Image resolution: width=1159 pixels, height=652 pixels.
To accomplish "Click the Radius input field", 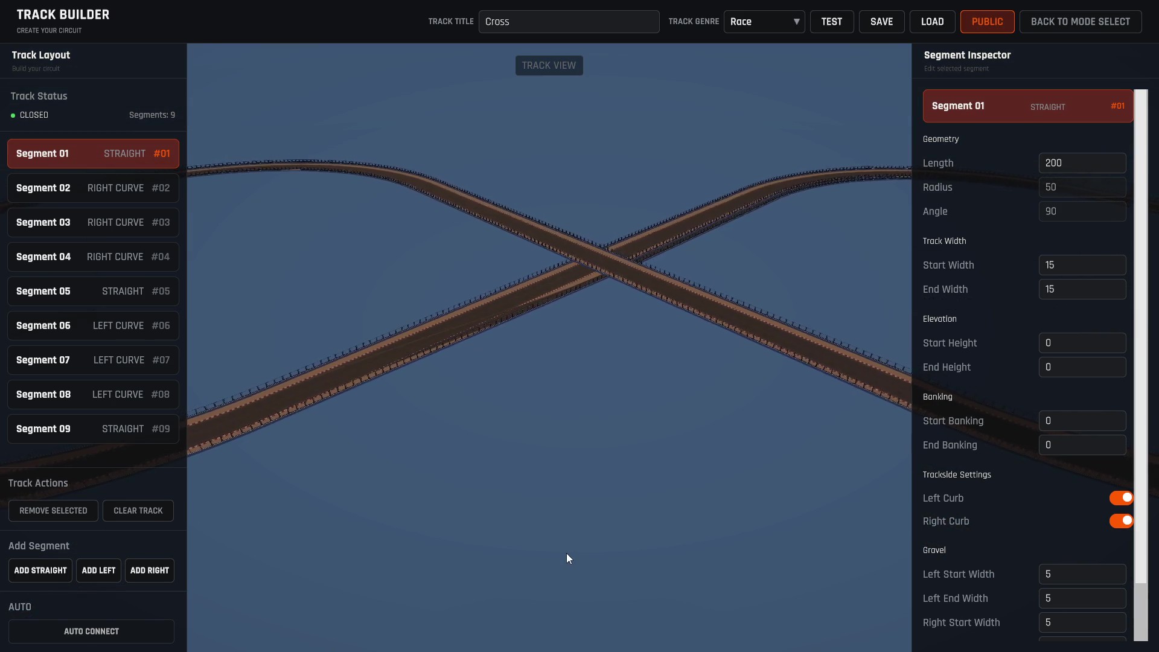I will tap(1082, 187).
